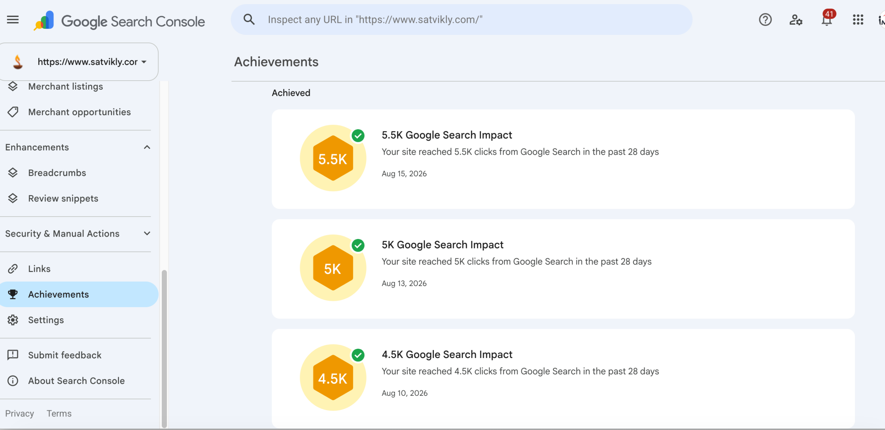Click the Enhancements section heading
The image size is (885, 430).
pos(37,147)
